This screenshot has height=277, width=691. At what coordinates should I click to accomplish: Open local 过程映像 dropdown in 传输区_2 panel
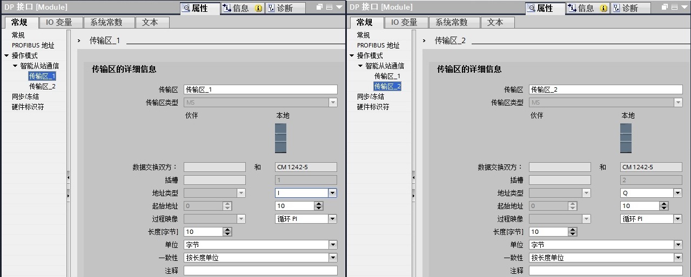[x=677, y=219]
